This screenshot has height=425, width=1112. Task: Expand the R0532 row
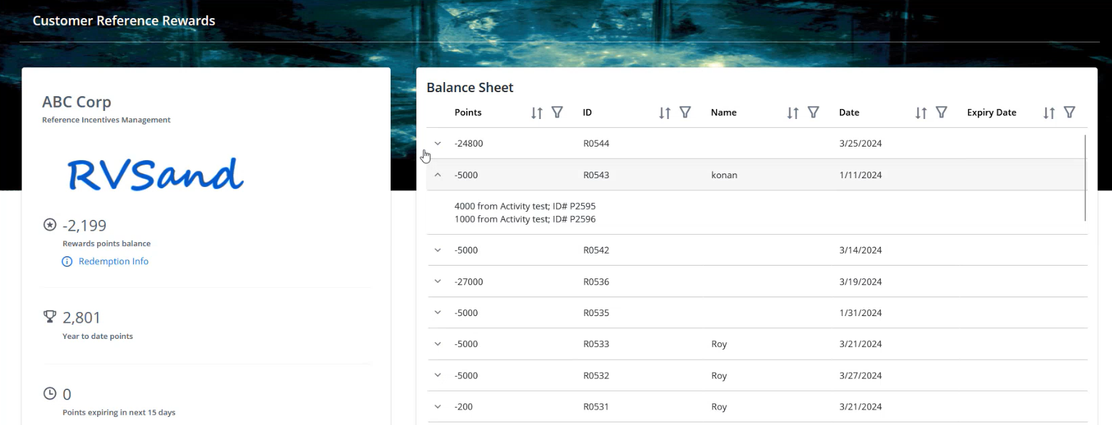[x=438, y=375]
